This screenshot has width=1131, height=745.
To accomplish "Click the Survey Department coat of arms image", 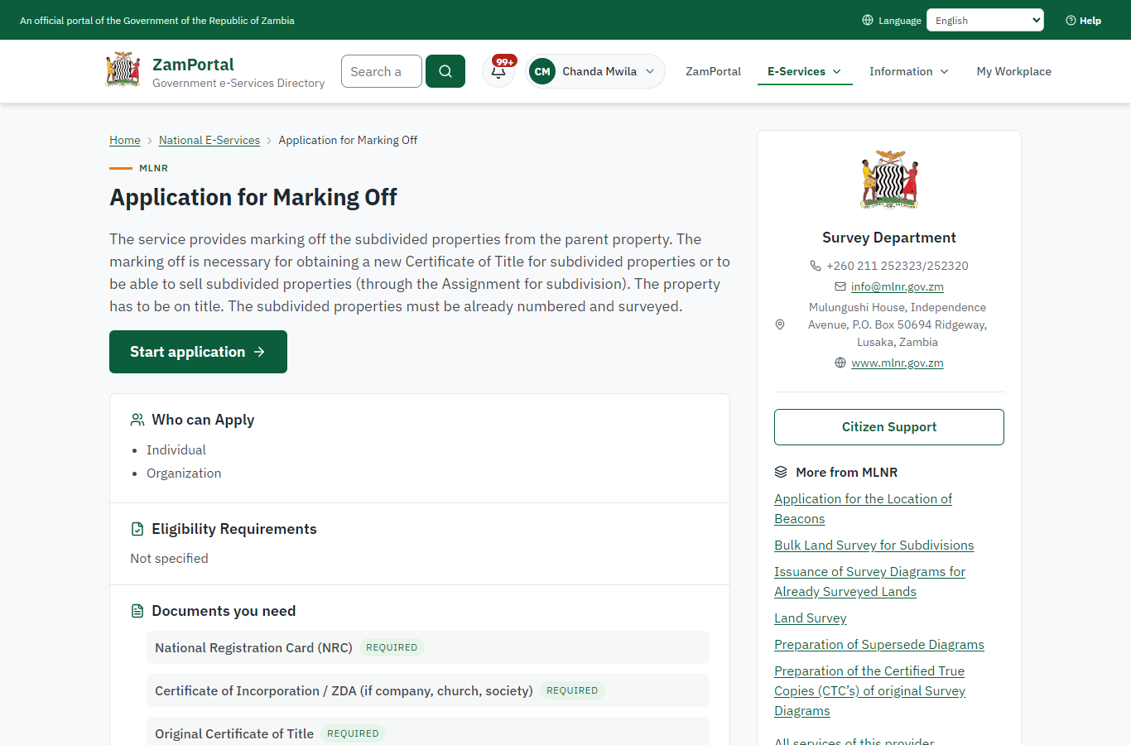I will (x=889, y=180).
